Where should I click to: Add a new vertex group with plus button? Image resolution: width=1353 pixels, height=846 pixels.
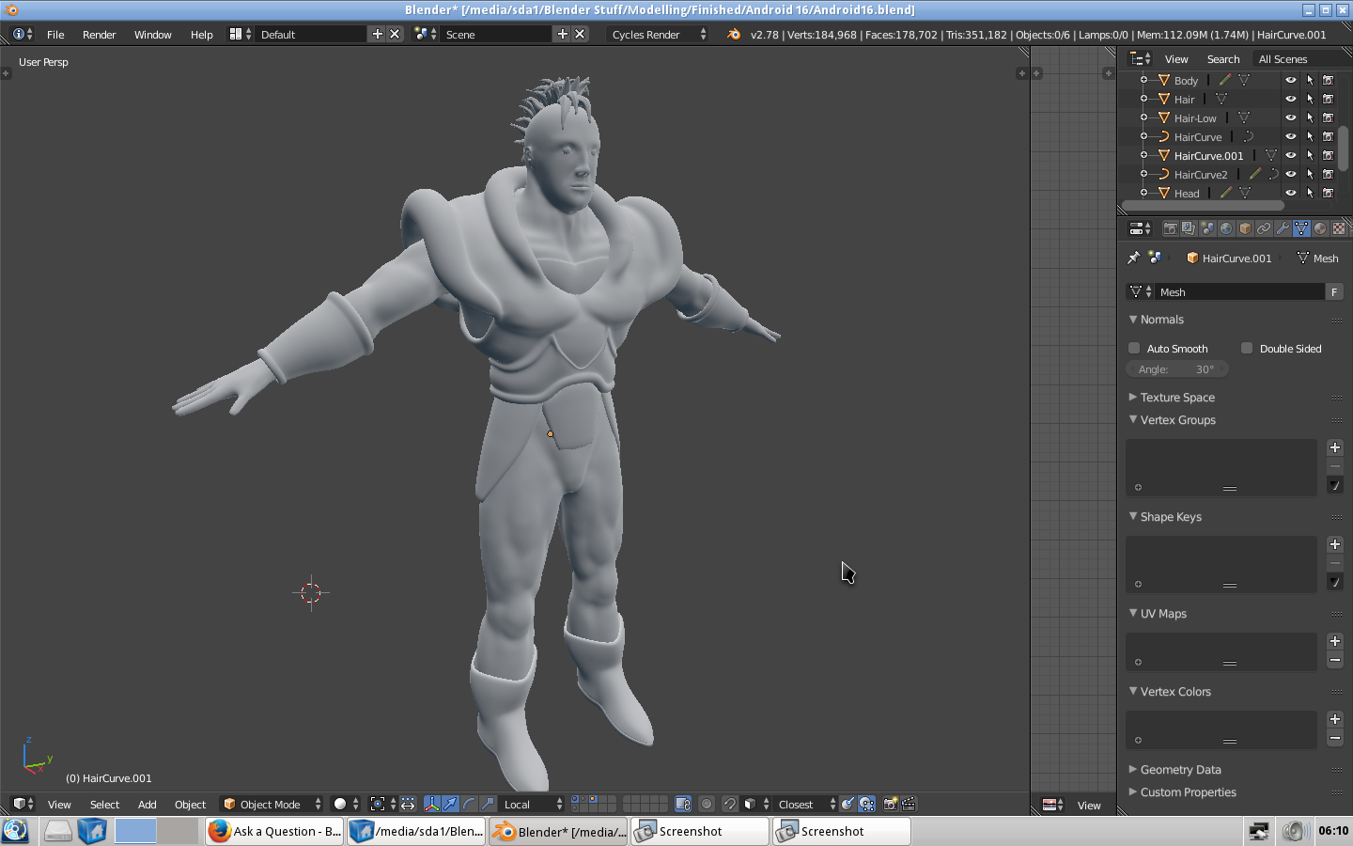pos(1335,447)
